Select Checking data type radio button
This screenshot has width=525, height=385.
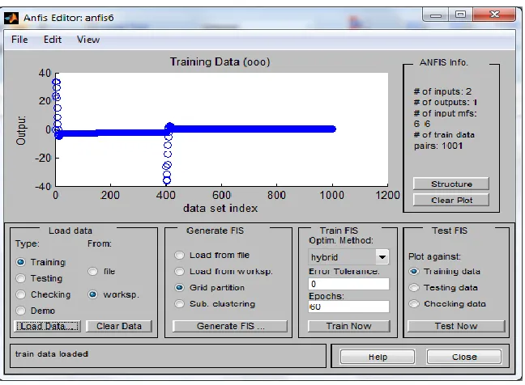[21, 294]
